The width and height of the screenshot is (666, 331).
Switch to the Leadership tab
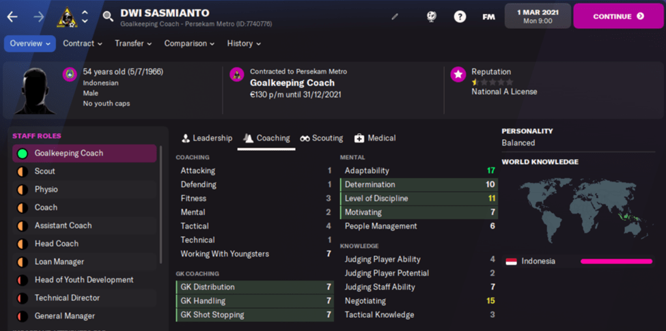[206, 138]
